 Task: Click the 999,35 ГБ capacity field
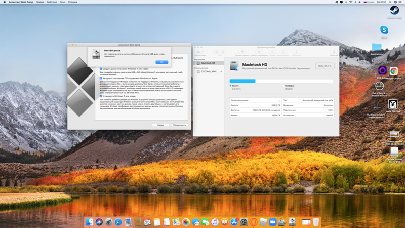(325, 66)
